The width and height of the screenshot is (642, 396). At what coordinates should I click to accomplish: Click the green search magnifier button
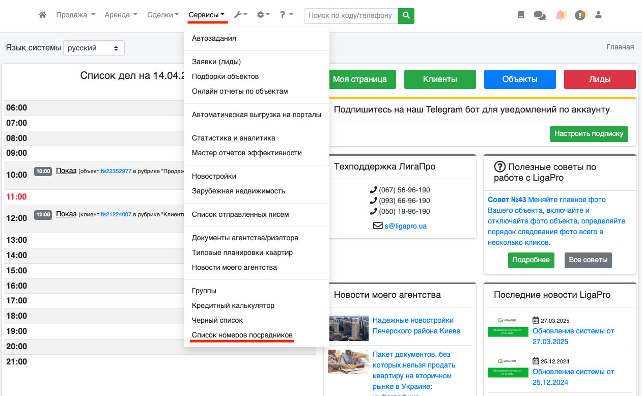[406, 15]
